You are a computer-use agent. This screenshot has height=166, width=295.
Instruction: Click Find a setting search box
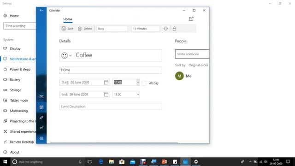[x=19, y=26]
